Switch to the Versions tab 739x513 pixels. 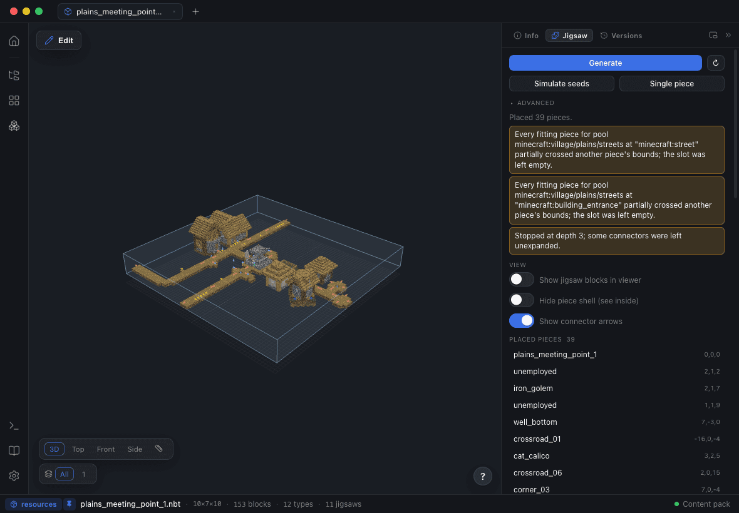tap(621, 35)
